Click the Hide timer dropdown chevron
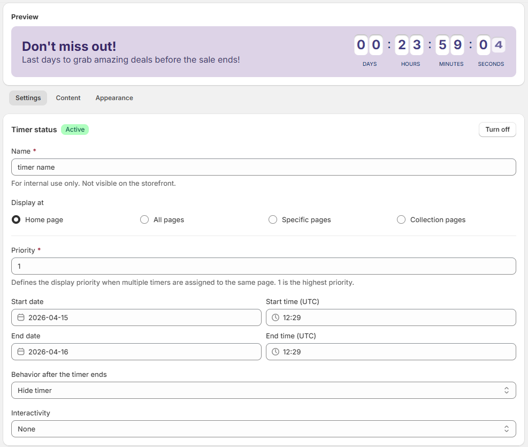Image resolution: width=528 pixels, height=447 pixels. 506,390
